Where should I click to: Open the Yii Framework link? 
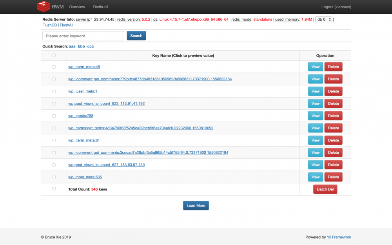tap(339, 237)
